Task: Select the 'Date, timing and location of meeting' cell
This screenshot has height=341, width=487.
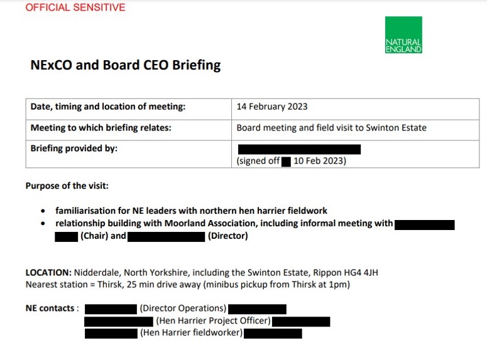Action: point(107,107)
